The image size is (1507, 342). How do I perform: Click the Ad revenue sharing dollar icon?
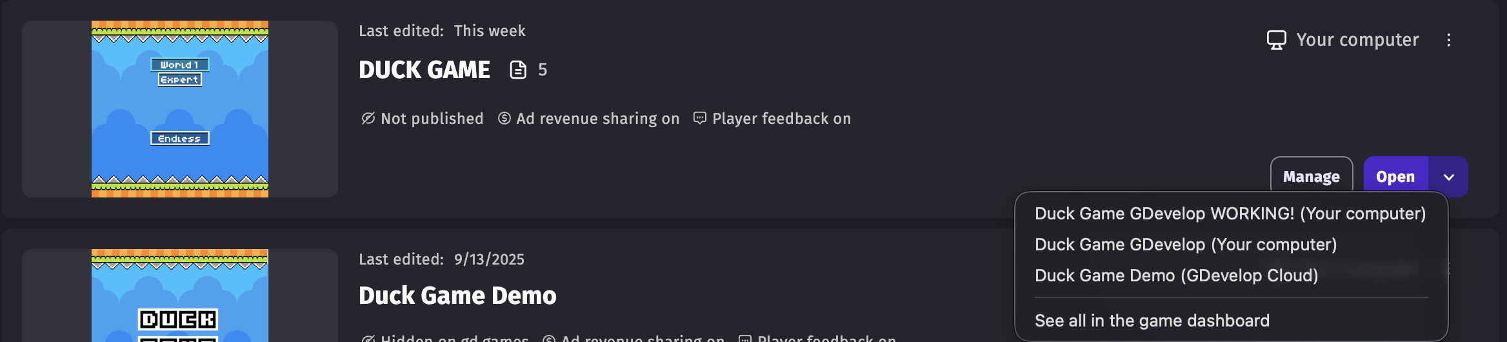click(504, 118)
